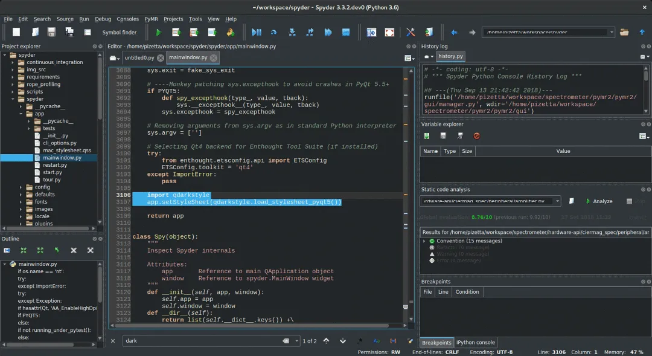652x356 pixels.
Task: Click the Analyze button
Action: (598, 201)
